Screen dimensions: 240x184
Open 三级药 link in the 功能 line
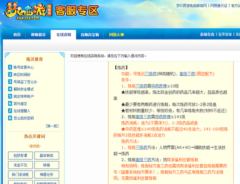(151, 74)
